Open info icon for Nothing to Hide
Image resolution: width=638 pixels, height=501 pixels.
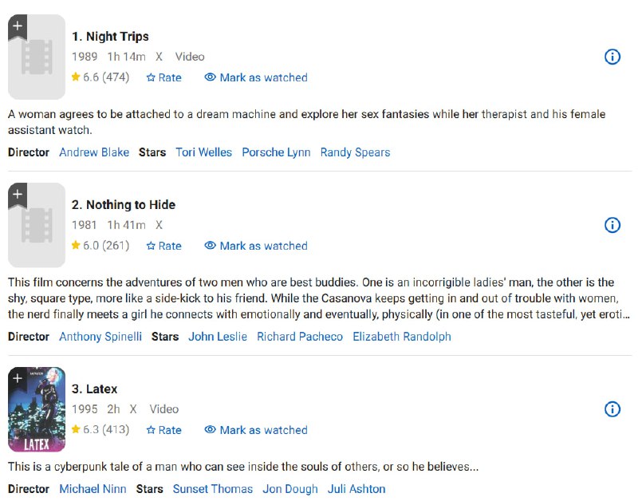[x=612, y=225]
